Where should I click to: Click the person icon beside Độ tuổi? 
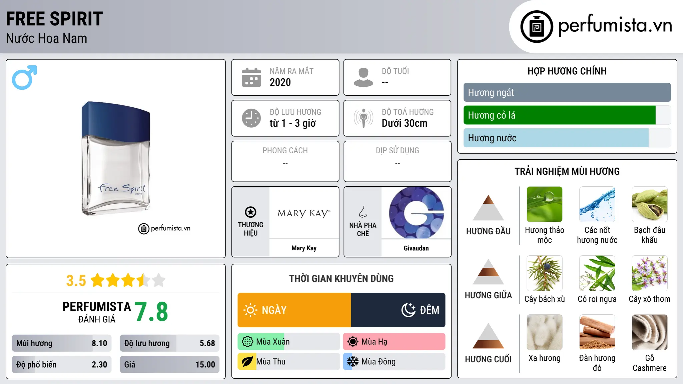point(363,77)
